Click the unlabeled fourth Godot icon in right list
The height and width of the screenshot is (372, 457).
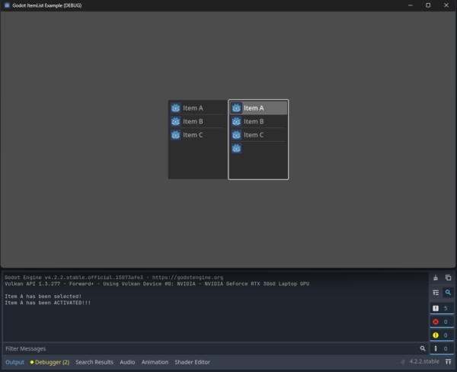[236, 148]
